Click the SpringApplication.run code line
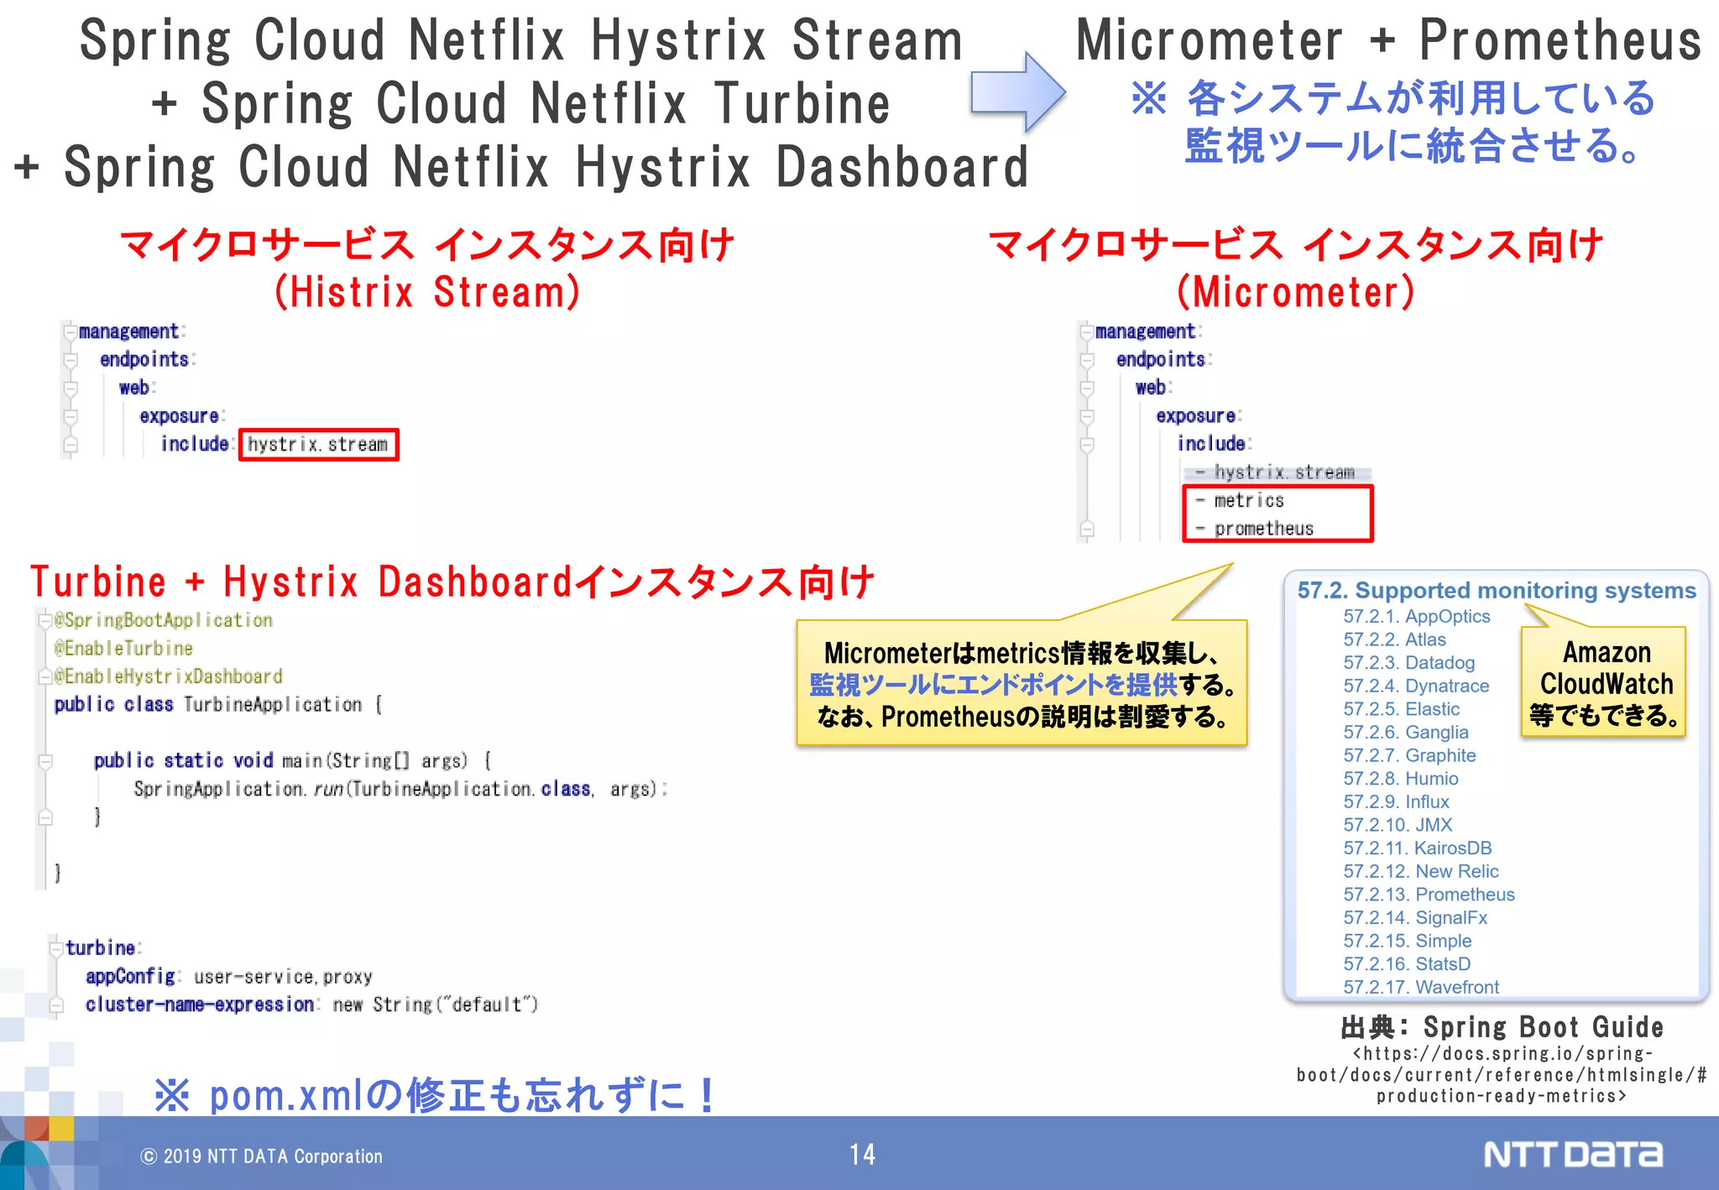Viewport: 1719px width, 1190px height. (x=400, y=789)
